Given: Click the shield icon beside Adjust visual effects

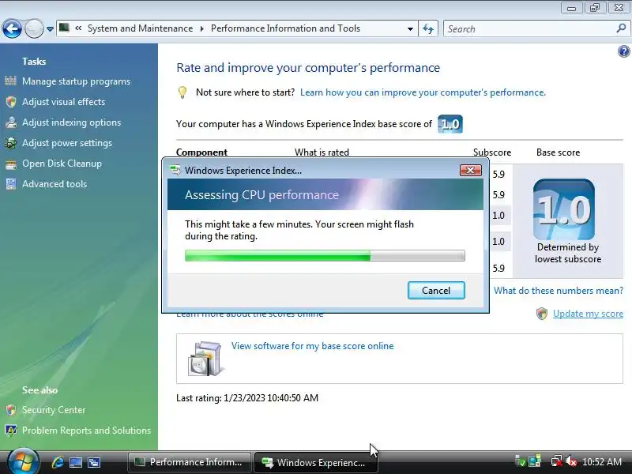Looking at the screenshot, I should click(x=11, y=102).
